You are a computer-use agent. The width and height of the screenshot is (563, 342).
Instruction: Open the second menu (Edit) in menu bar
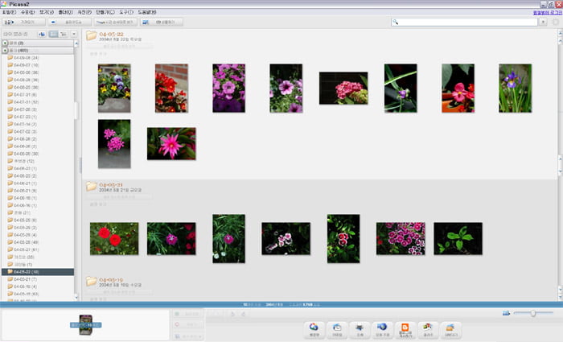27,12
